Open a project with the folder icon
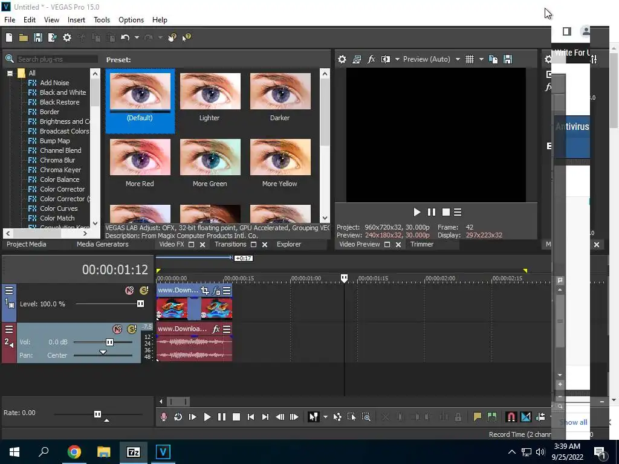 point(24,37)
